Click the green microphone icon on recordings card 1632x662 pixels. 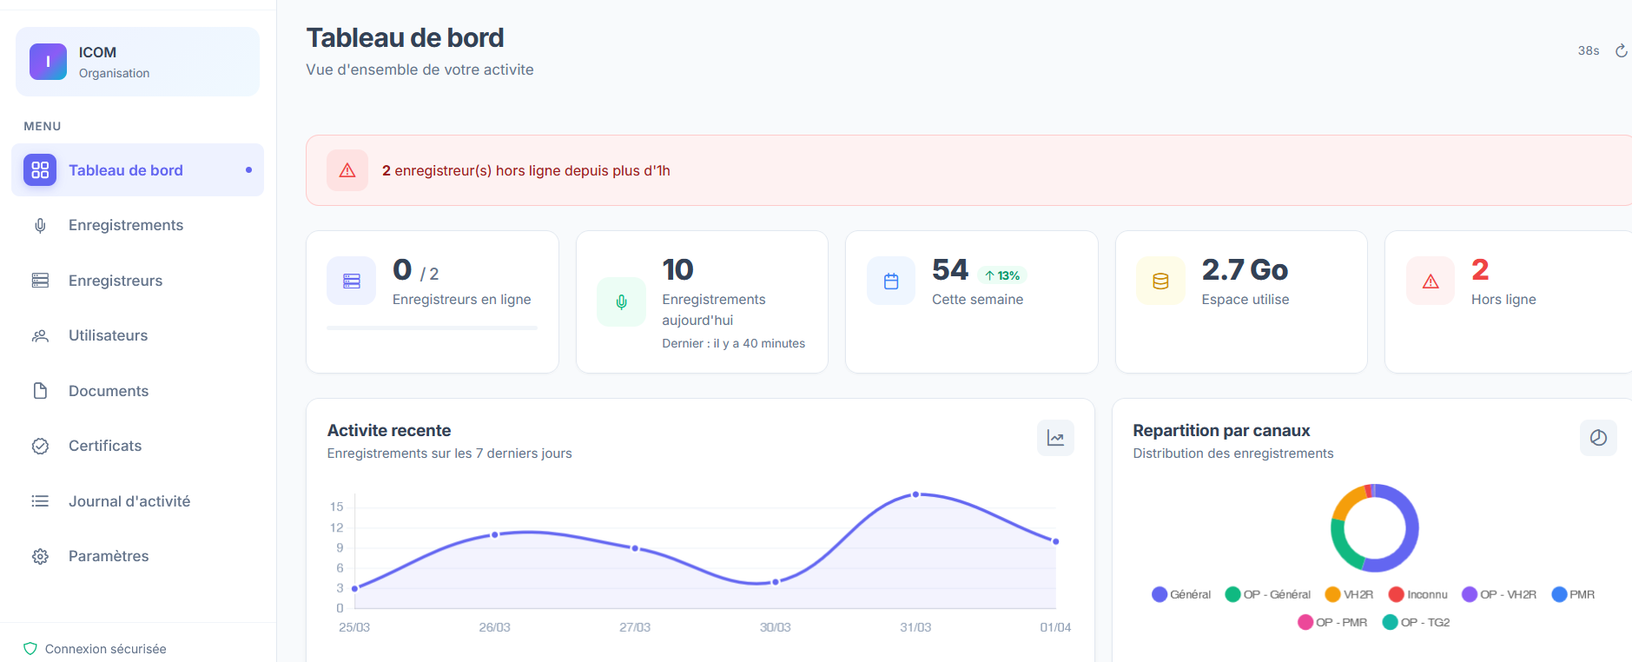[621, 302]
